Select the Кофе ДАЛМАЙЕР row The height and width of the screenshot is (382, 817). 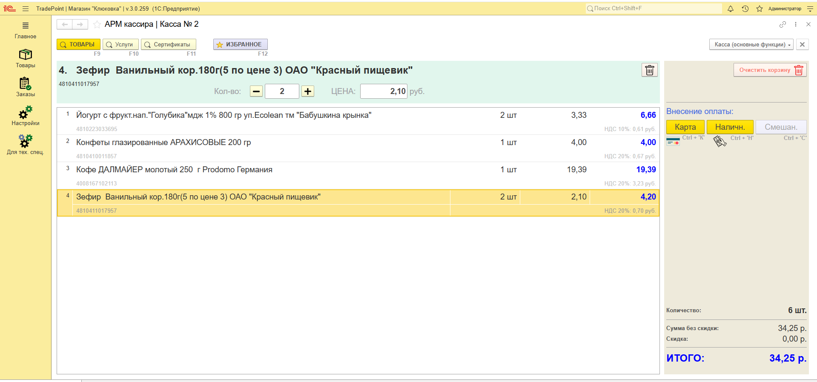coord(255,170)
